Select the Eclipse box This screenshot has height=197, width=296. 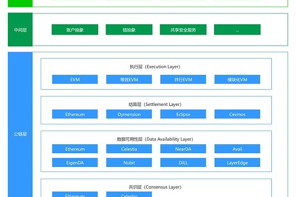click(x=183, y=114)
